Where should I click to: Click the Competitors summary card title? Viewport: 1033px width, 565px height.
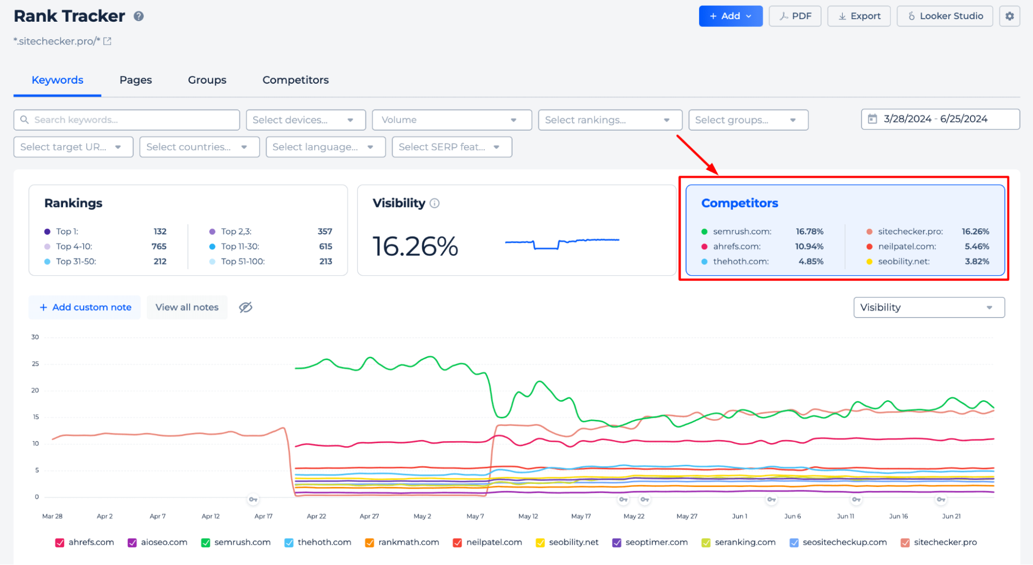(x=739, y=203)
